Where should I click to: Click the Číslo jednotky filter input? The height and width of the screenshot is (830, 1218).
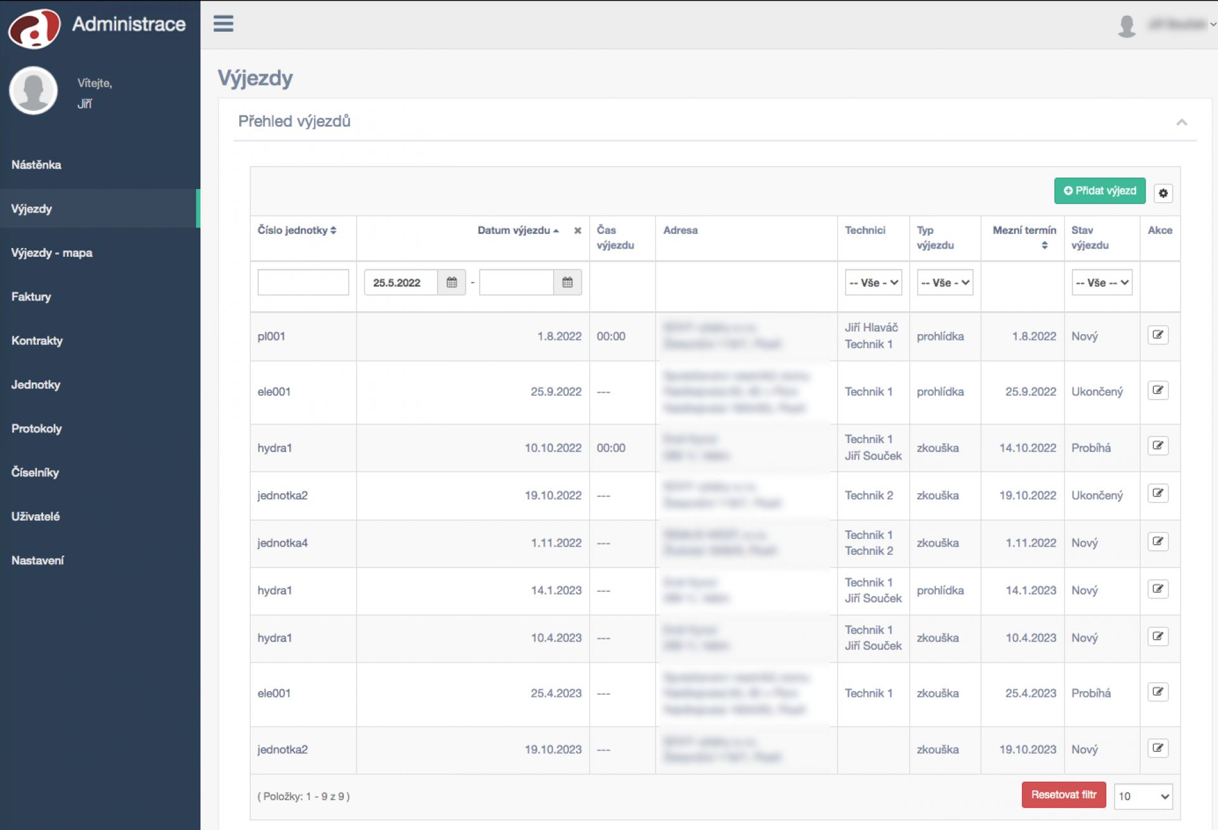(x=303, y=282)
